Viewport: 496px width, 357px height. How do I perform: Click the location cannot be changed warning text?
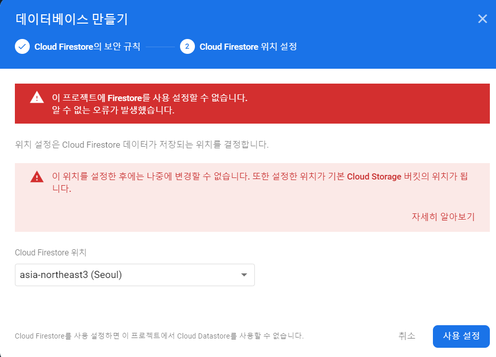point(260,183)
